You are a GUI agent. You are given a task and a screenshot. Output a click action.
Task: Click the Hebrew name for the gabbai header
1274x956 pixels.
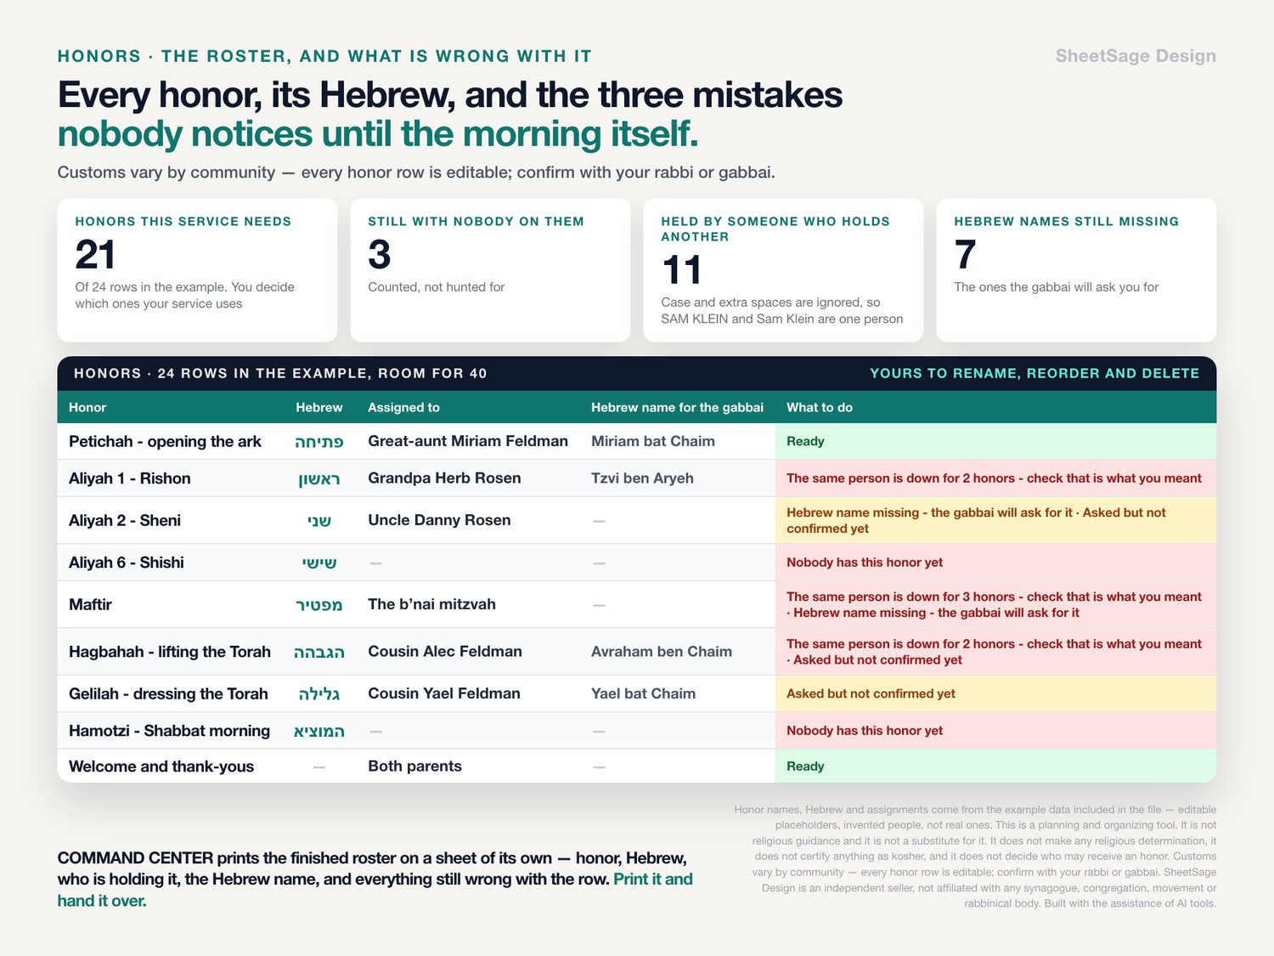[x=677, y=408]
